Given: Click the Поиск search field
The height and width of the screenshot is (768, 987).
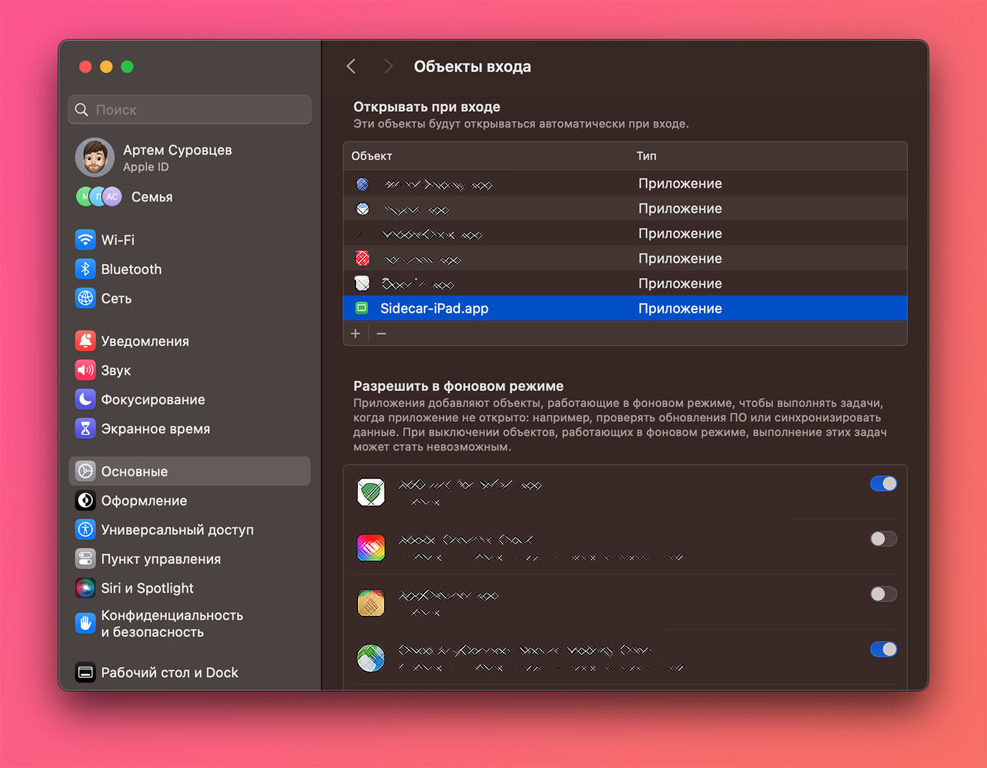Looking at the screenshot, I should [x=190, y=109].
